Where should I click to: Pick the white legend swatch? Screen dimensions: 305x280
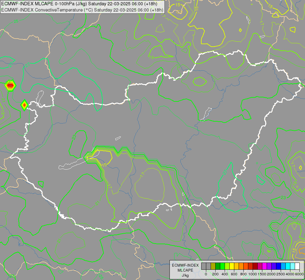coord(298,266)
